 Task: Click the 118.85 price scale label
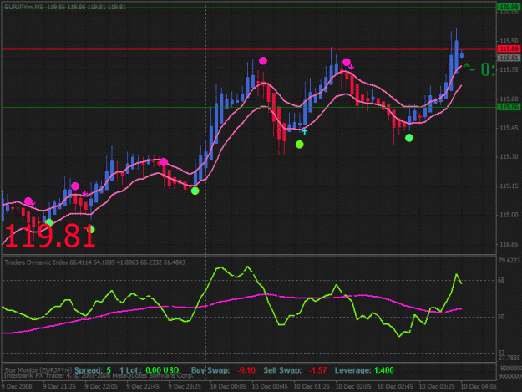pos(509,244)
